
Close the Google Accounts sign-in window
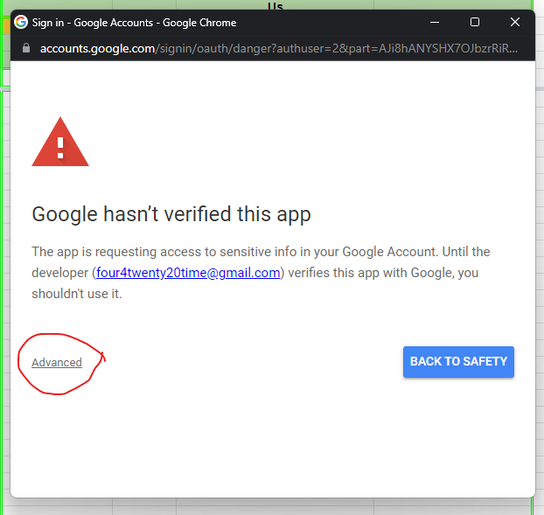click(515, 22)
